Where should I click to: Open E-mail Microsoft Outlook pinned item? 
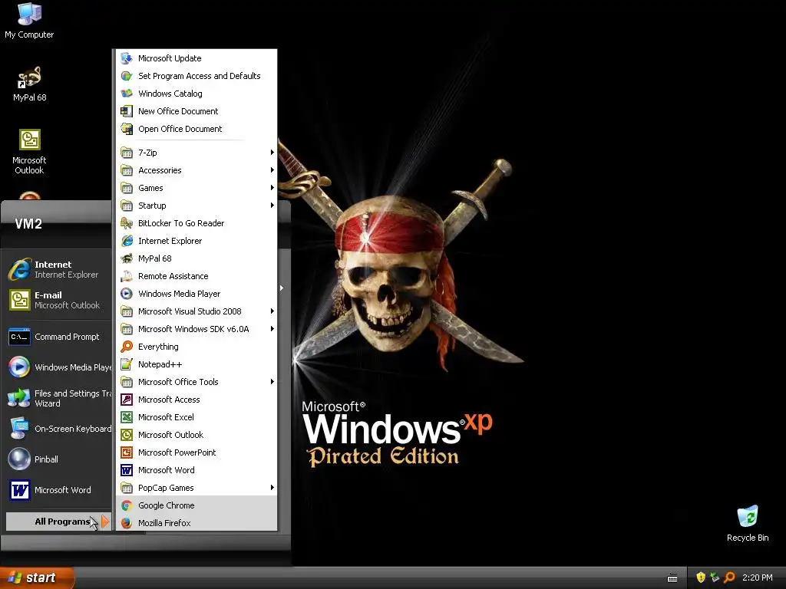click(x=58, y=300)
